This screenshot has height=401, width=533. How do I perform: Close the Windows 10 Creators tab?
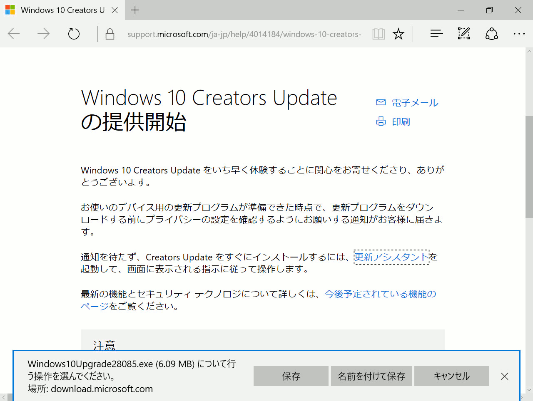tap(115, 10)
